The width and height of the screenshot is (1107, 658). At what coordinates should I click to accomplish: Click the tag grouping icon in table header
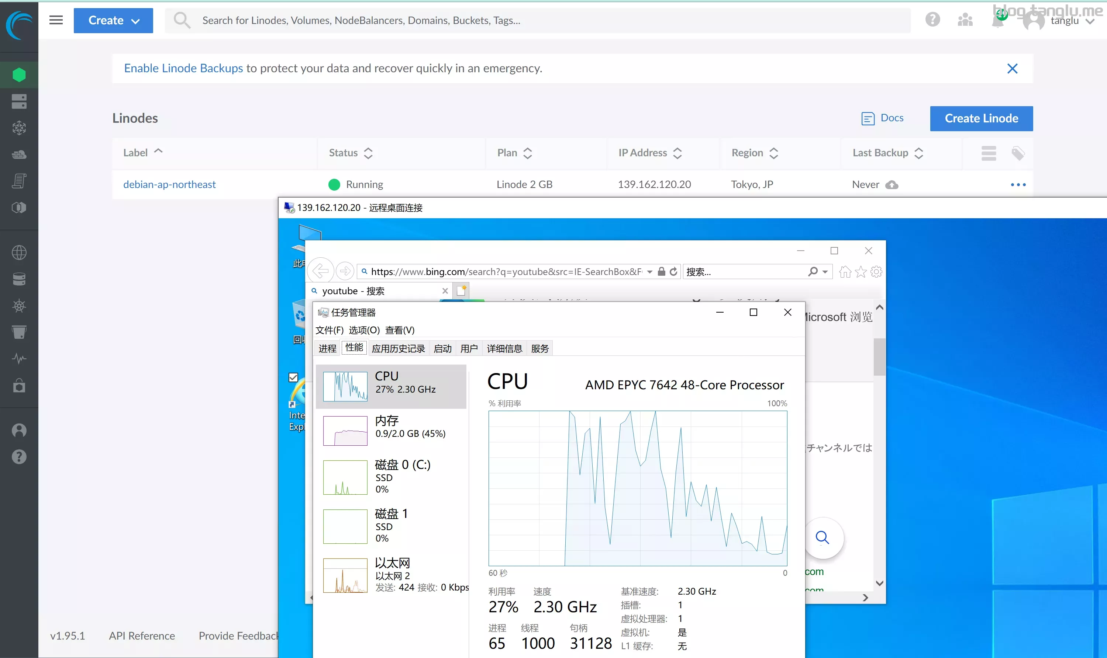1018,153
